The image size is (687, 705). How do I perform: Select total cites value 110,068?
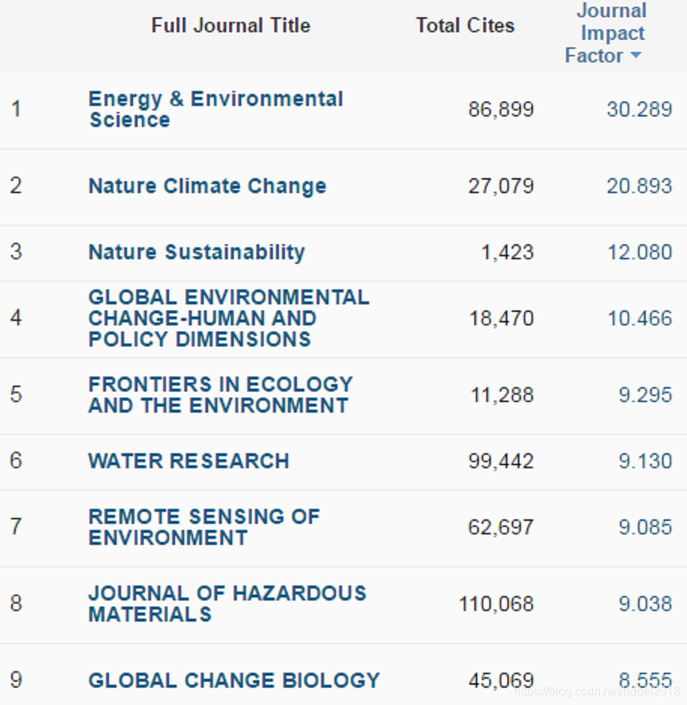tap(496, 604)
